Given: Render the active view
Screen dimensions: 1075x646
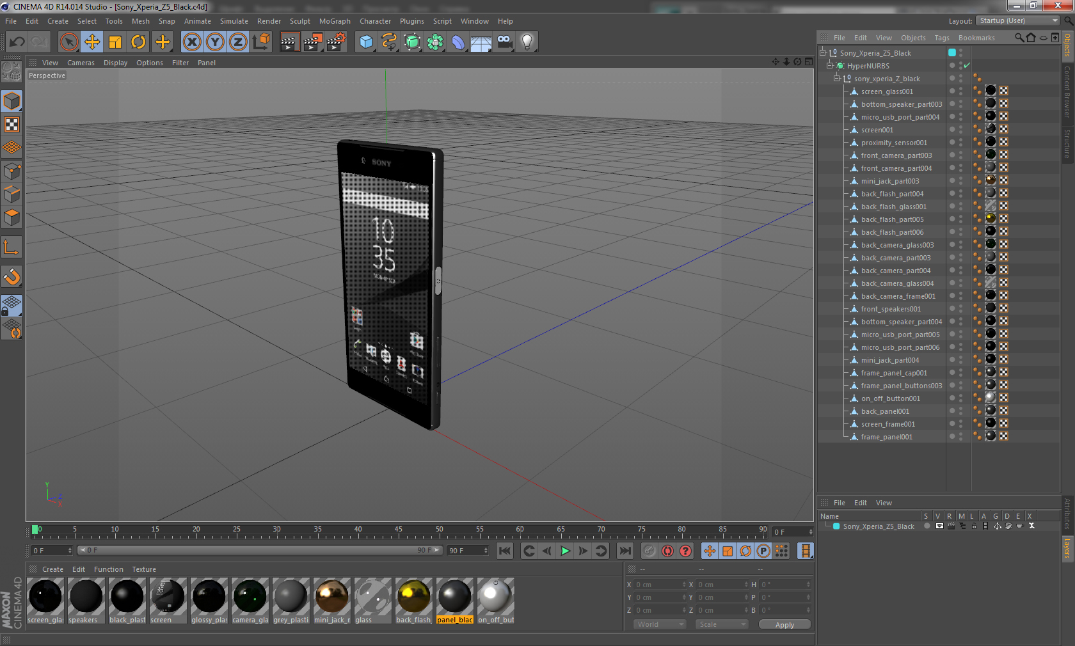Looking at the screenshot, I should [289, 42].
